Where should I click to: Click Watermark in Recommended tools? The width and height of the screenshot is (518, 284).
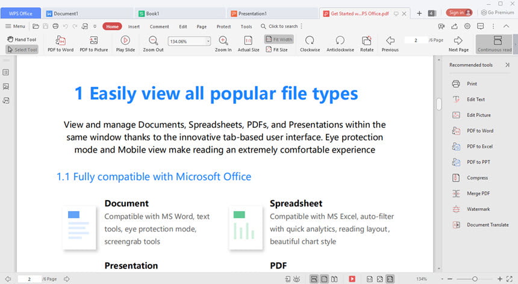[x=471, y=209]
